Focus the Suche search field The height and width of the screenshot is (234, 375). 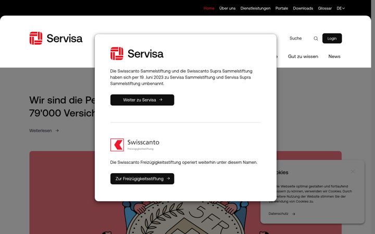pyautogui.click(x=299, y=38)
